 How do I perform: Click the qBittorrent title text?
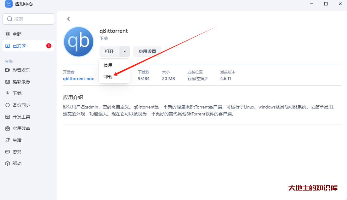tap(114, 31)
